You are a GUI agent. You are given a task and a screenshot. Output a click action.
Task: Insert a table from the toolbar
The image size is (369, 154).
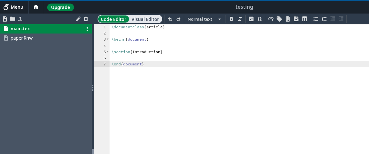[304, 19]
